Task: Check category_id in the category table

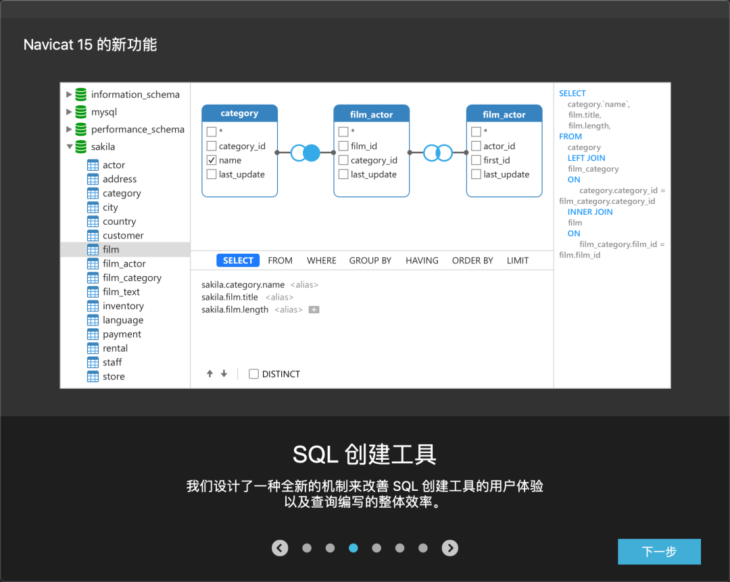Action: [x=212, y=146]
